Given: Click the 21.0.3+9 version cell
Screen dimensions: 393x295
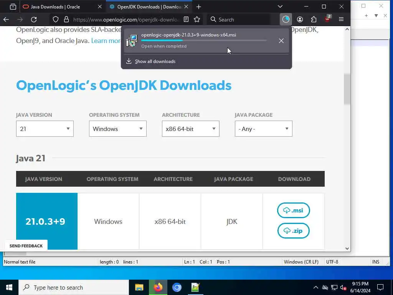Looking at the screenshot, I should [x=47, y=221].
